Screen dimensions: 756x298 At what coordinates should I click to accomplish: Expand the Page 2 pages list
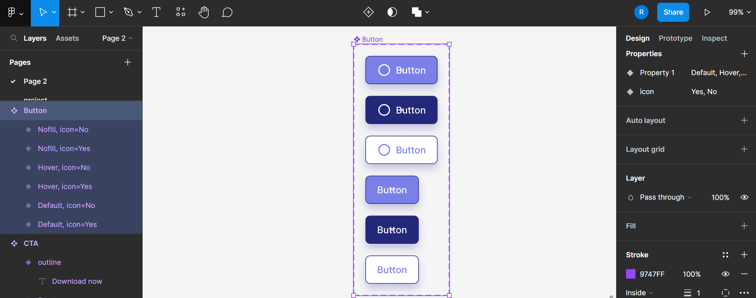tap(117, 38)
